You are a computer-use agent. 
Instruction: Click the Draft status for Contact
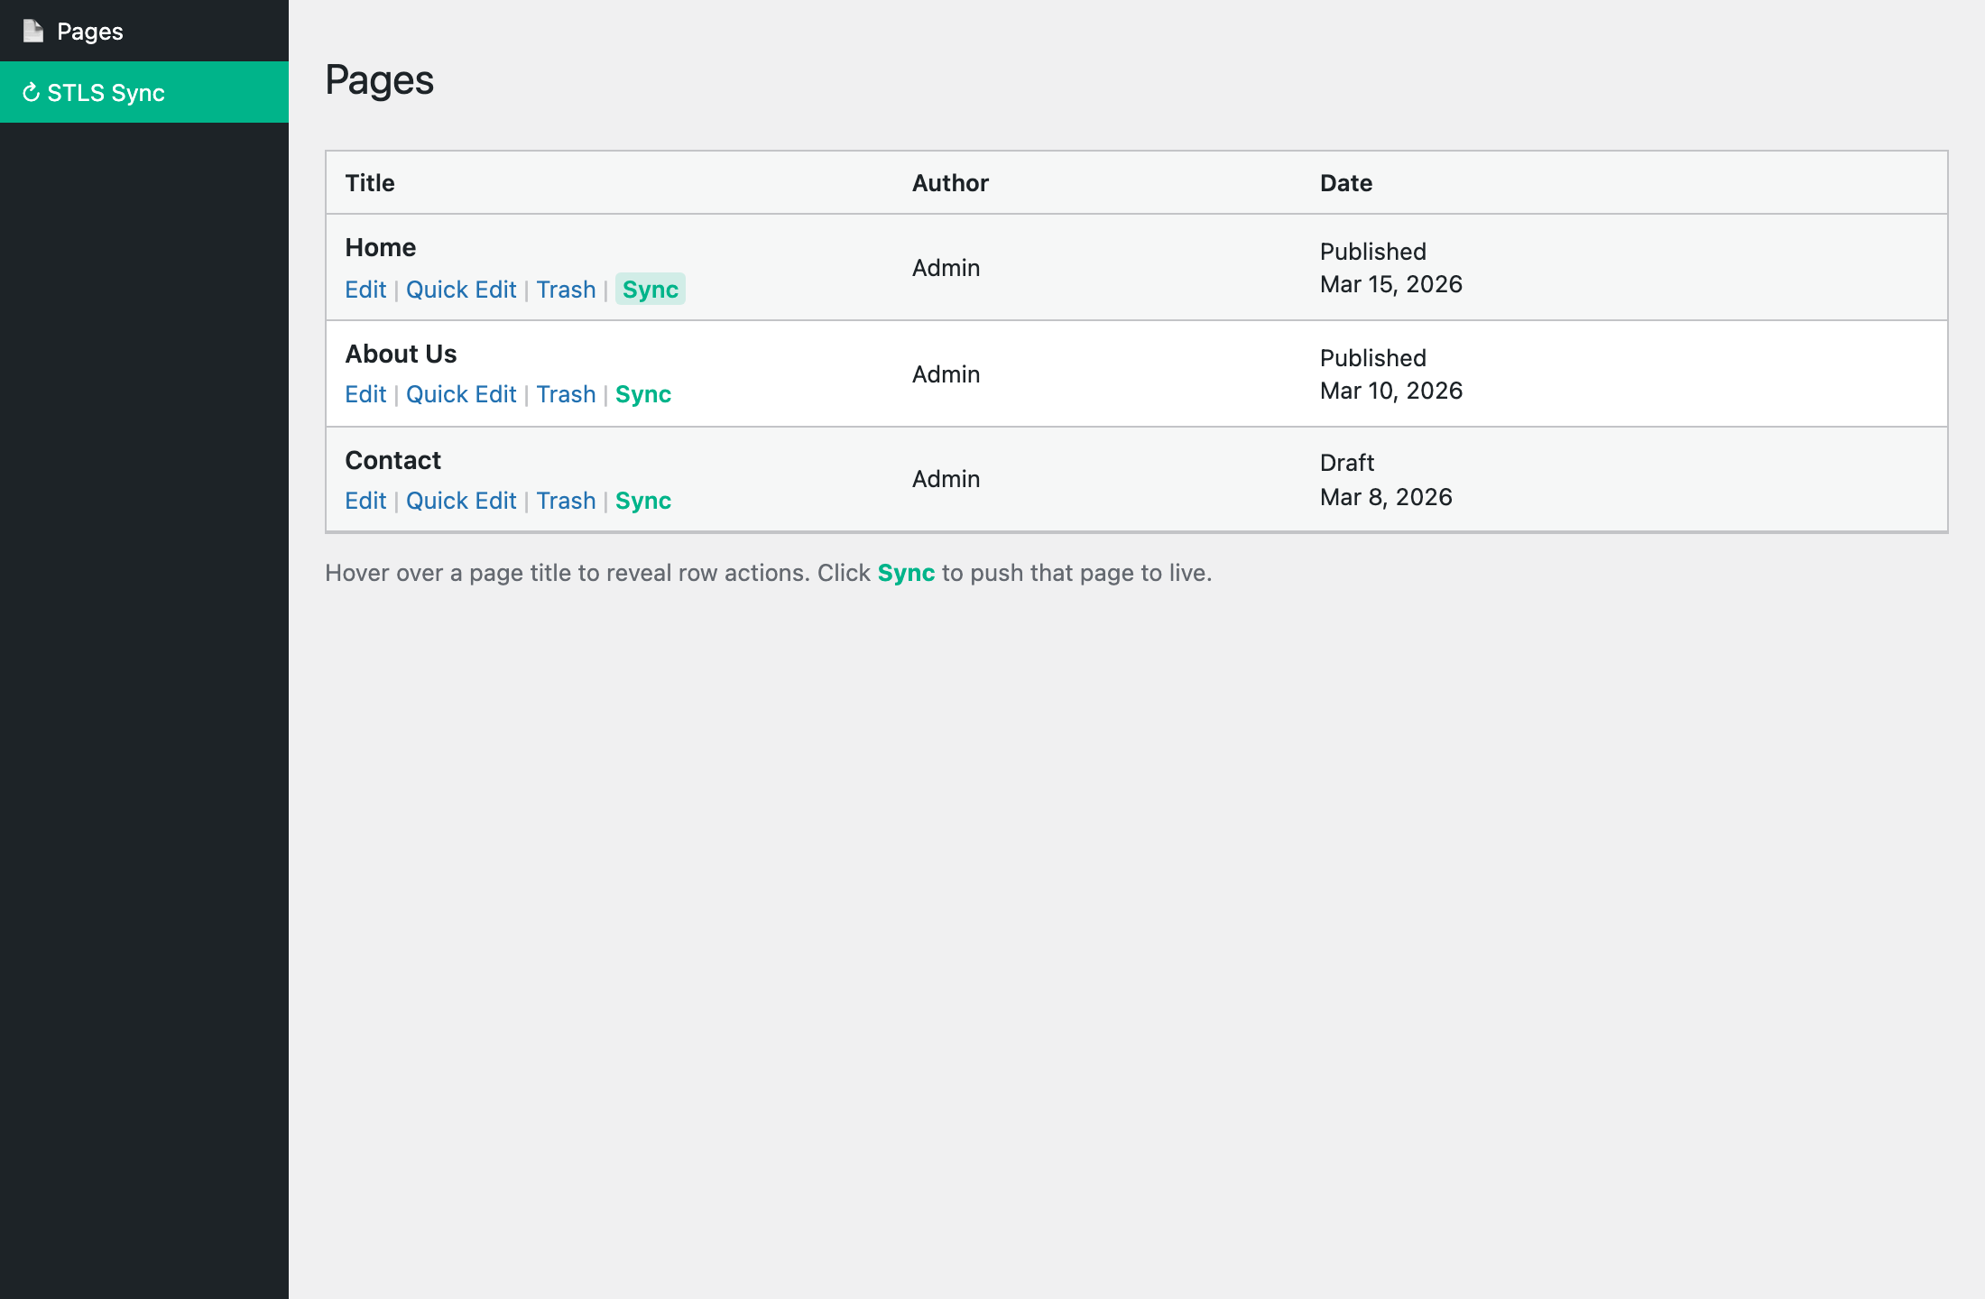point(1347,463)
